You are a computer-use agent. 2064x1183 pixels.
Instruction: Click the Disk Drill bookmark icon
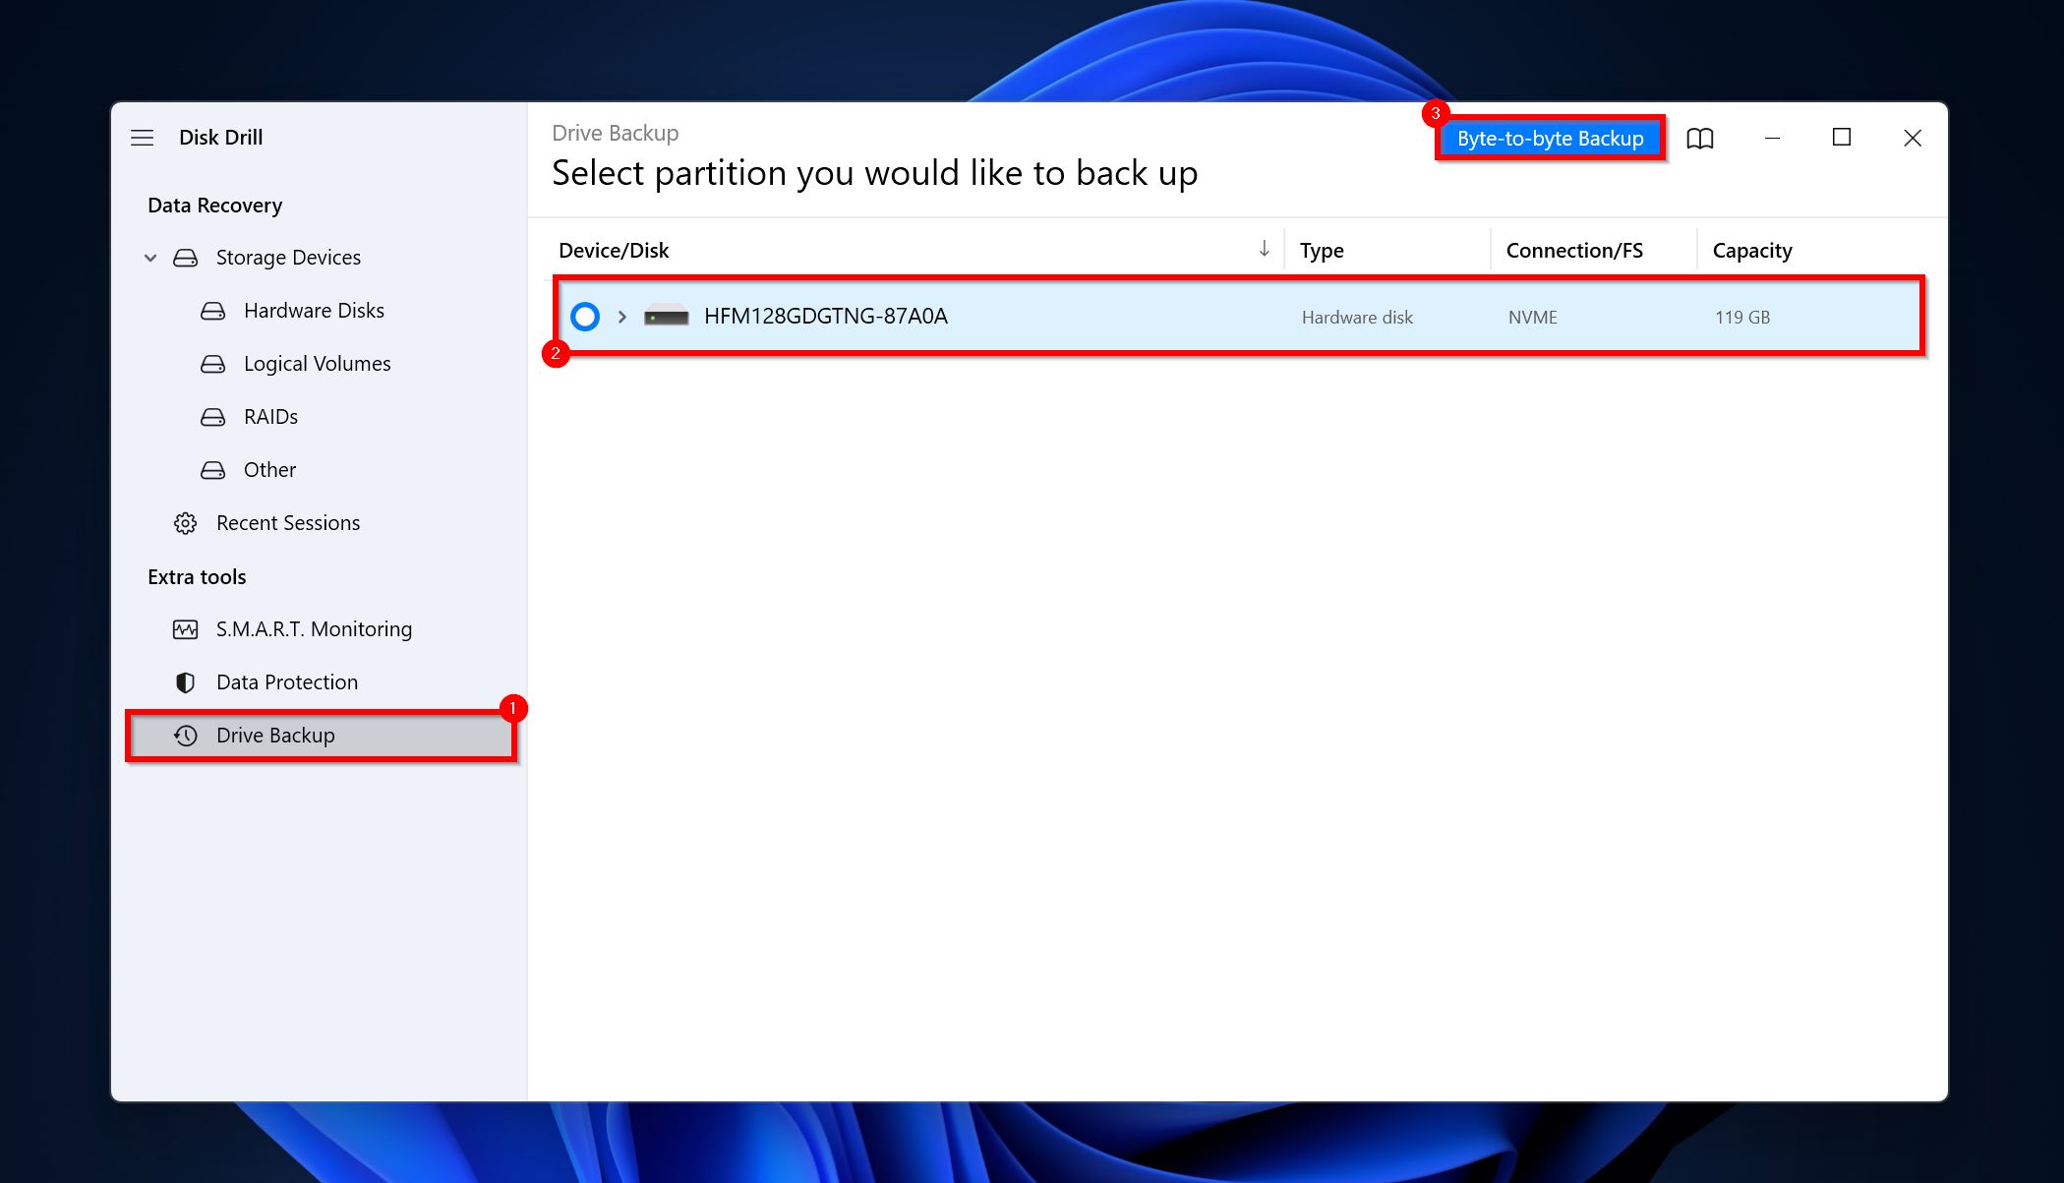click(1700, 138)
